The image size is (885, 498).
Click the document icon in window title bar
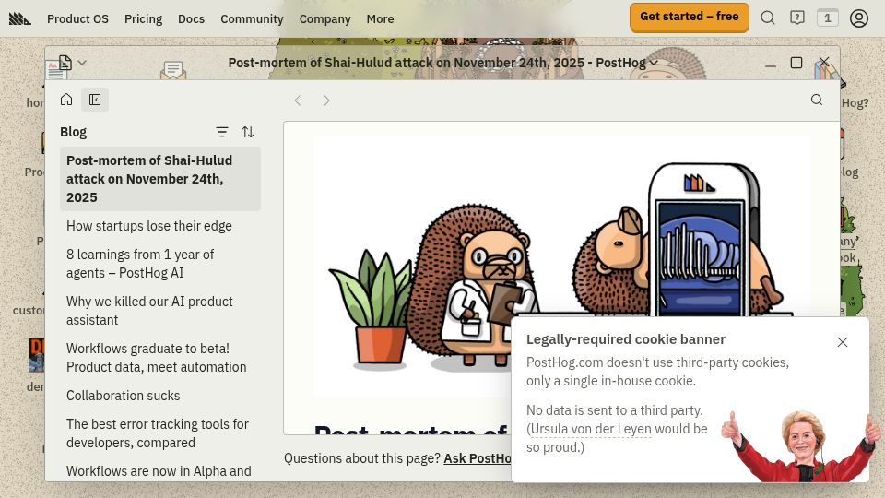tap(65, 62)
